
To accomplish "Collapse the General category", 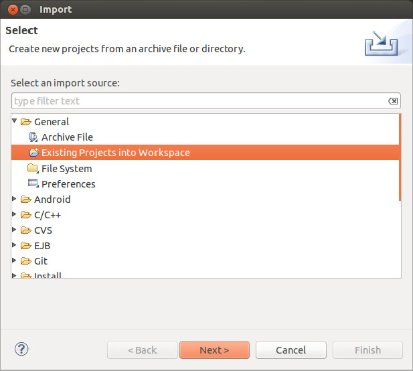I will point(15,122).
